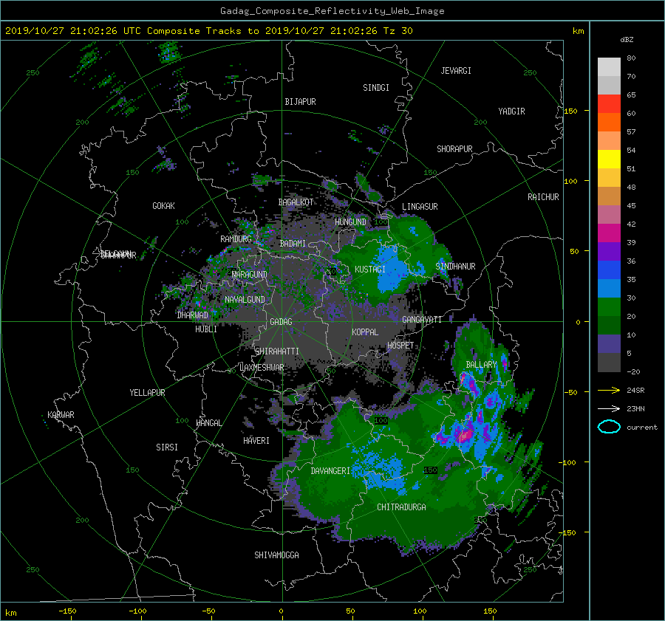665x621 pixels.
Task: Select the YELLAPUR city label
Action: [147, 393]
